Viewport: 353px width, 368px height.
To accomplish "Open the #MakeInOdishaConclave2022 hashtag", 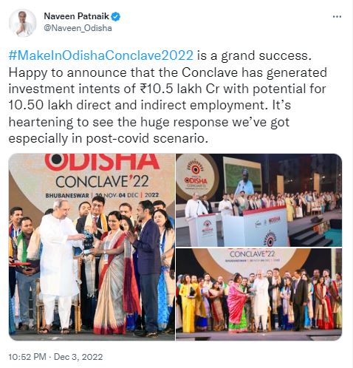I will 101,55.
